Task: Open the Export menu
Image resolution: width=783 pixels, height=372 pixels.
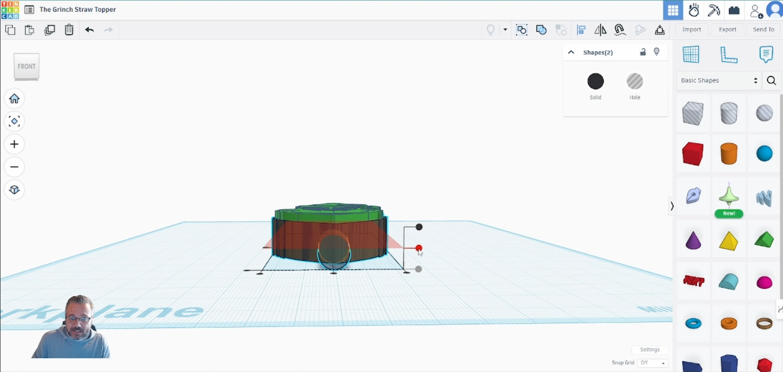Action: tap(727, 29)
